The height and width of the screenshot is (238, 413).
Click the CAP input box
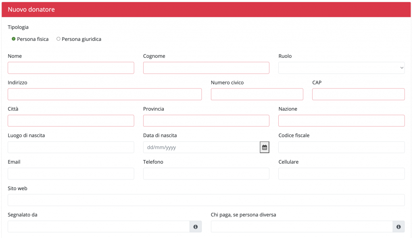(359, 94)
